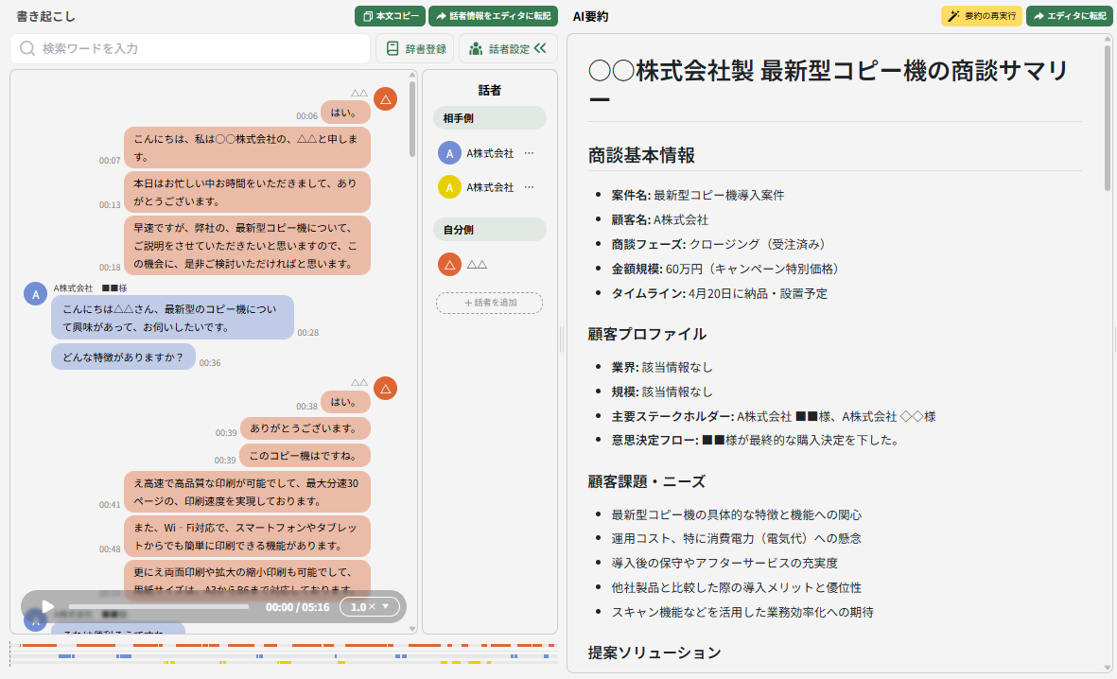Open the 1.0× playback speed dropdown
The image size is (1117, 679).
tap(369, 606)
